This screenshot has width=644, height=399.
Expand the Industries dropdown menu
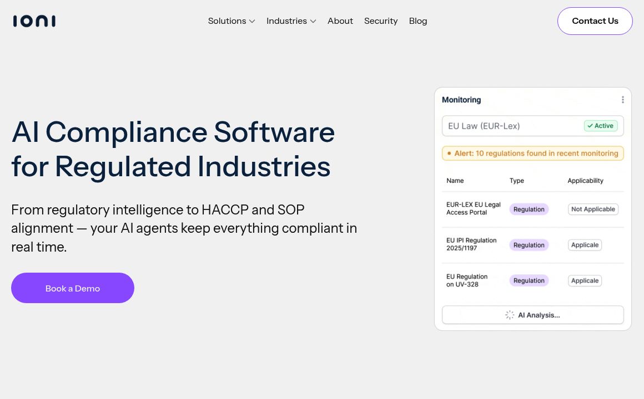point(291,21)
